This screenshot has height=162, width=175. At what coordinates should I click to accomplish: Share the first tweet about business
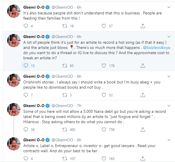(x=143, y=26)
